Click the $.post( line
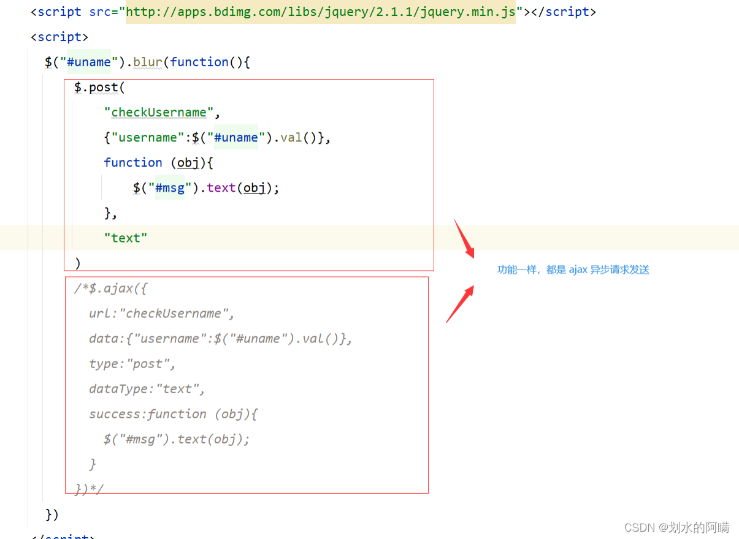The image size is (739, 539). coord(99,88)
